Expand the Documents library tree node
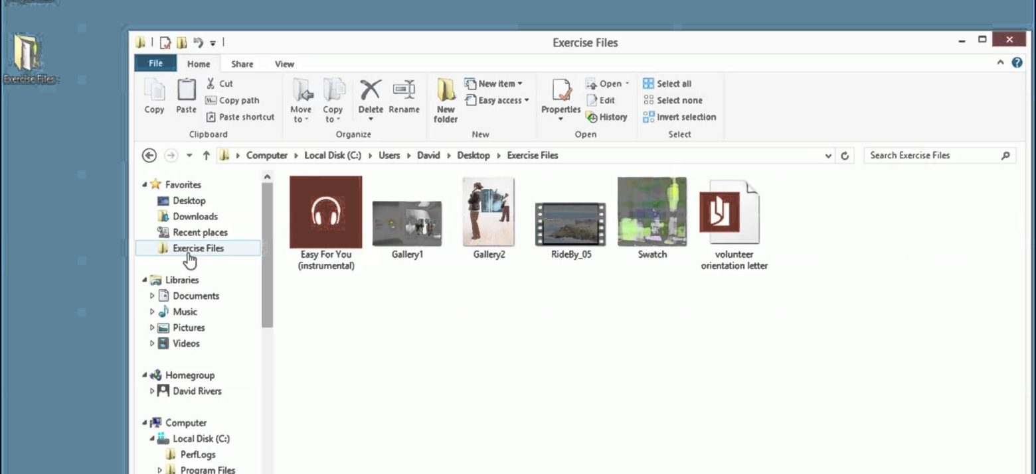 [x=152, y=296]
